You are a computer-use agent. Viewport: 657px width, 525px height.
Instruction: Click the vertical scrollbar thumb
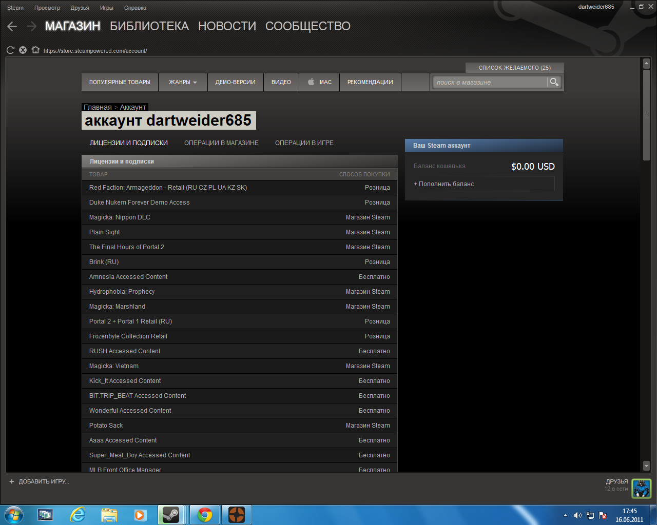click(x=646, y=115)
